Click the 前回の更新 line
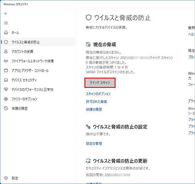 tap(108, 175)
